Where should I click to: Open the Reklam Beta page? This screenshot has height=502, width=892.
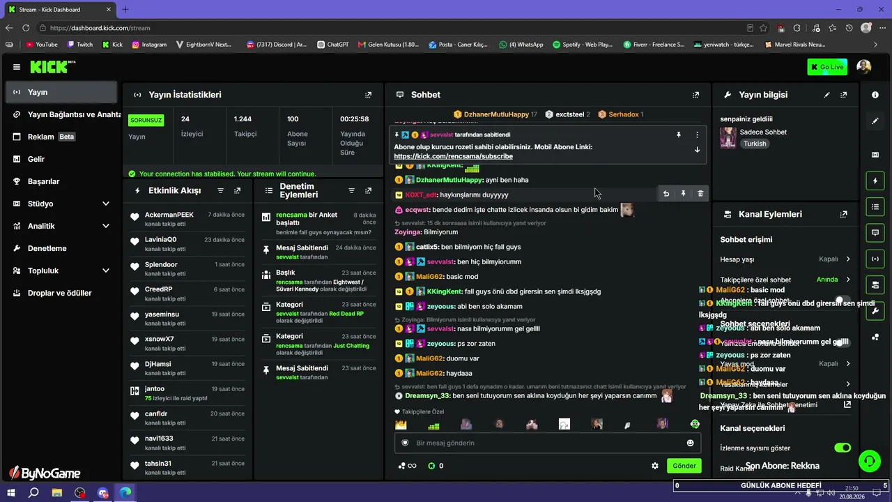tap(61, 137)
